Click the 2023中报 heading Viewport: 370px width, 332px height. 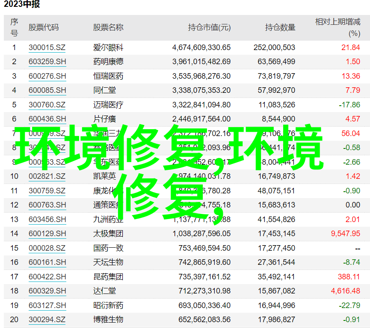click(22, 4)
